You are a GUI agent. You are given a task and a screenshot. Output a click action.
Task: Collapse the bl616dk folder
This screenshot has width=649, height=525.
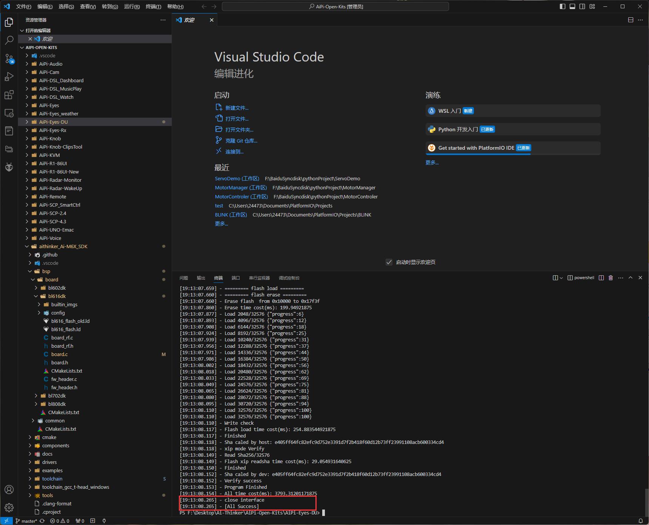point(36,296)
